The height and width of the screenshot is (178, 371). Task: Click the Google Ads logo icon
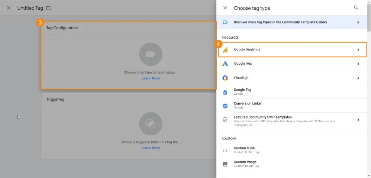(x=225, y=64)
